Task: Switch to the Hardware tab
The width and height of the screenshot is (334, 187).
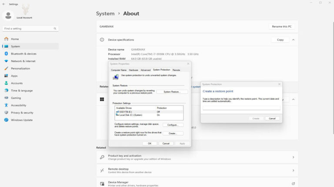Action: tap(134, 70)
